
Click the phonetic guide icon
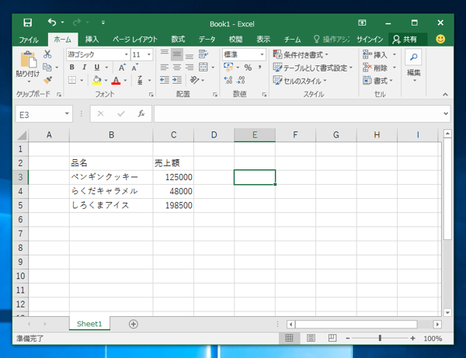(x=140, y=80)
